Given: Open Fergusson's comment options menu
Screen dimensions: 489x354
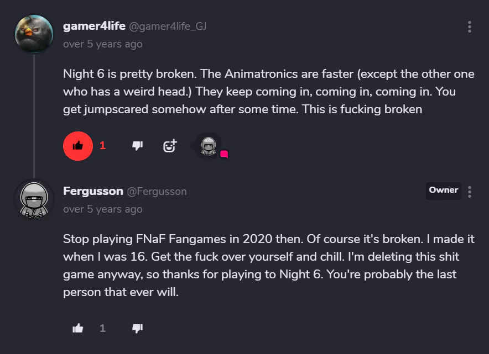Looking at the screenshot, I should pos(470,192).
